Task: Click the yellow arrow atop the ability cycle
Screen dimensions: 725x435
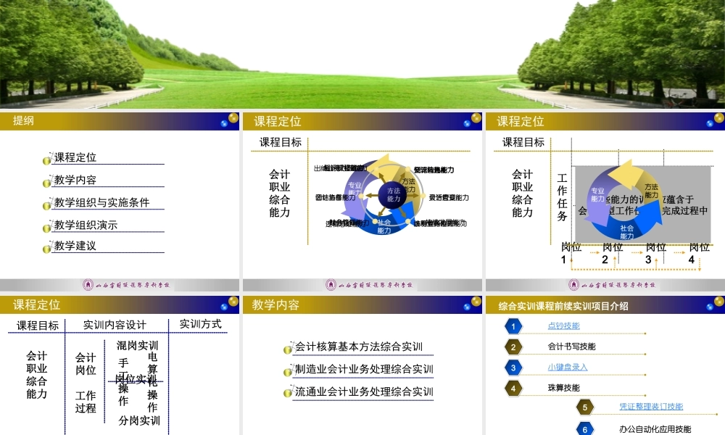Action: (383, 160)
